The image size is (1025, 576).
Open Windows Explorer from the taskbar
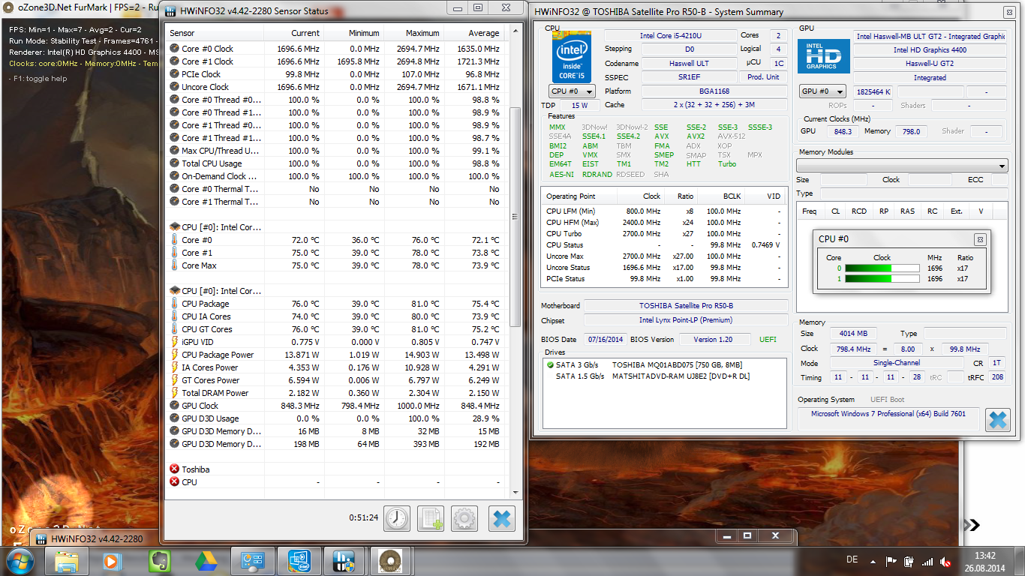67,561
